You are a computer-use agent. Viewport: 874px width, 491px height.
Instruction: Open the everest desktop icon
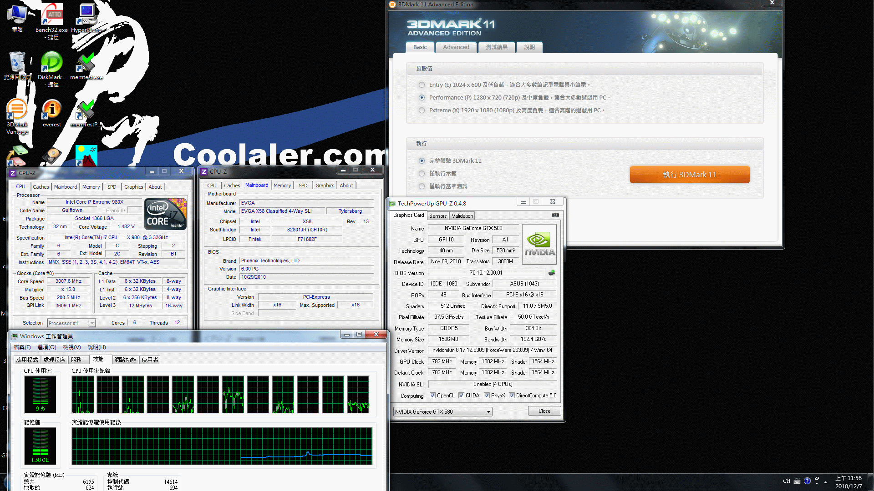click(52, 114)
